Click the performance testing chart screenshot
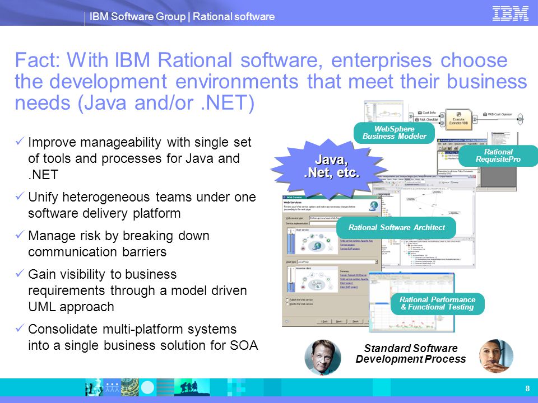The height and width of the screenshot is (403, 538). pyautogui.click(x=412, y=302)
